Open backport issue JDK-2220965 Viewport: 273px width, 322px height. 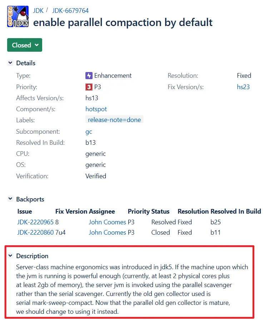pyautogui.click(x=35, y=222)
